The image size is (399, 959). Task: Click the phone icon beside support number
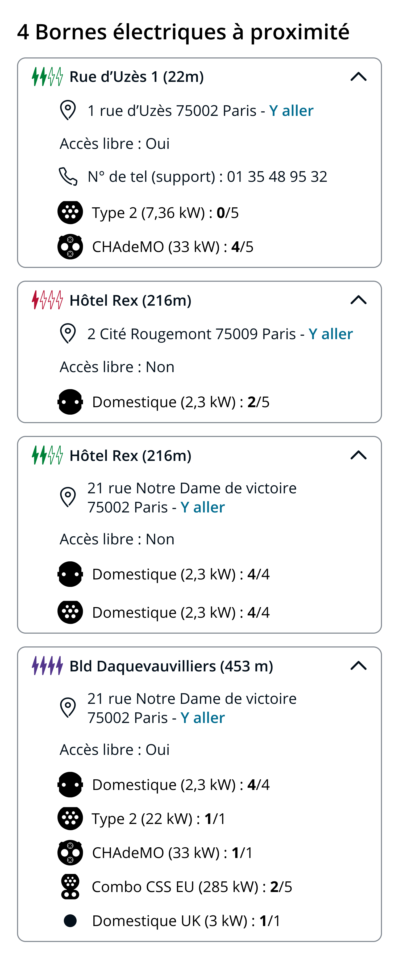coord(68,176)
